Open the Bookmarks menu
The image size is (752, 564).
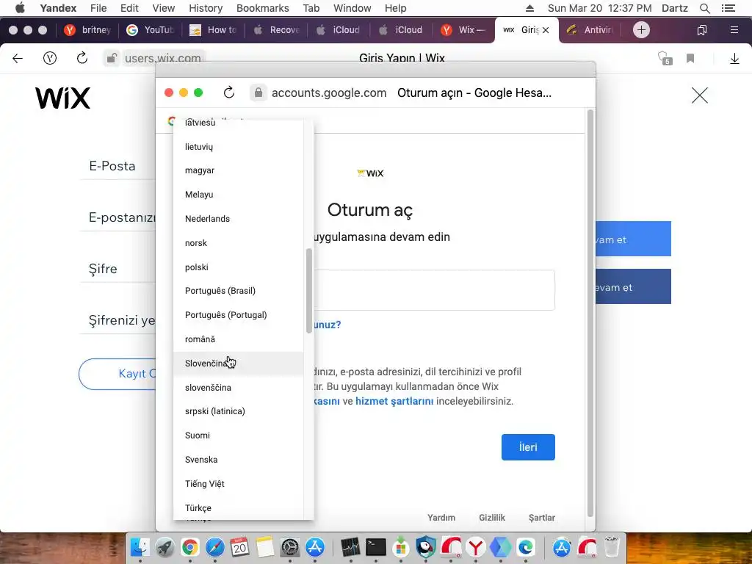[x=262, y=8]
